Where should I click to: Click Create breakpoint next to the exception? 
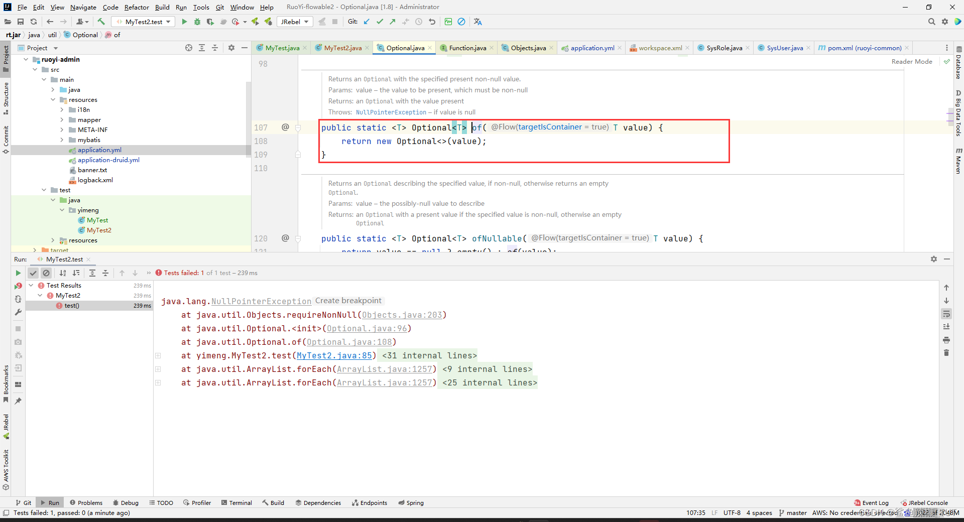pos(348,301)
